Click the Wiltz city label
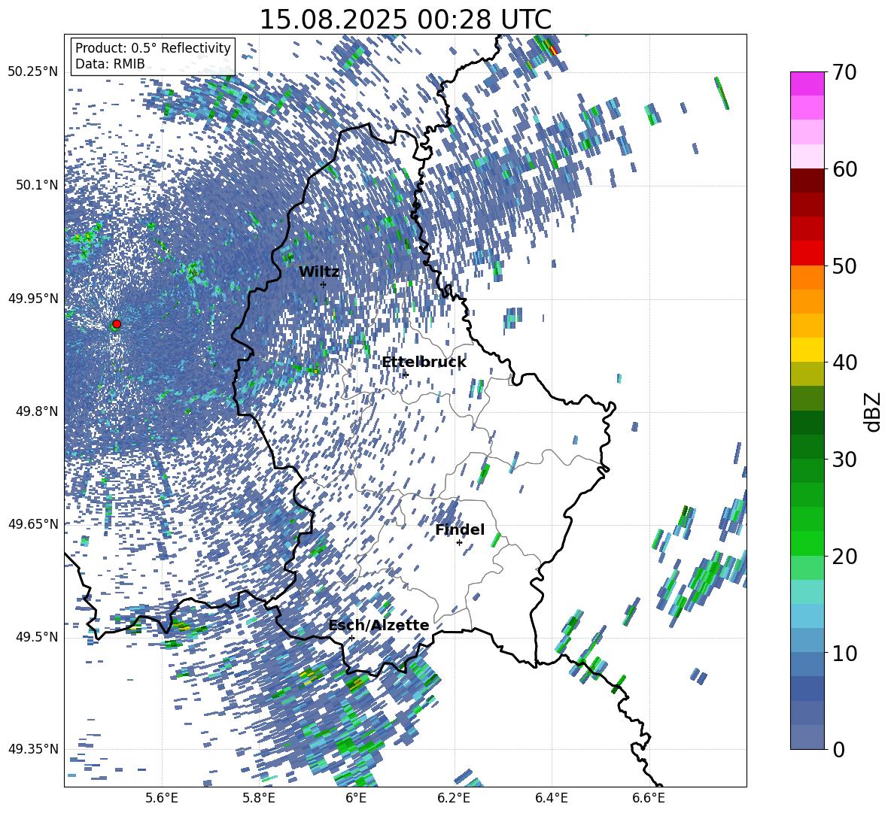The image size is (891, 813). [x=319, y=272]
